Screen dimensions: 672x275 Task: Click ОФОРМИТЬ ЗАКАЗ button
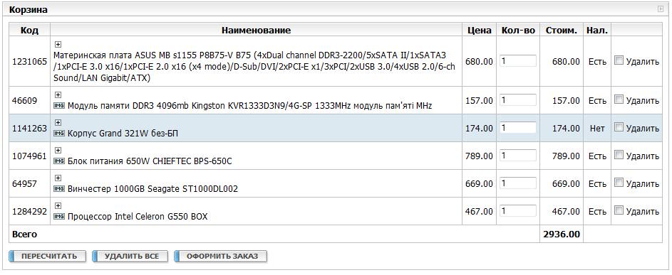[x=222, y=257]
